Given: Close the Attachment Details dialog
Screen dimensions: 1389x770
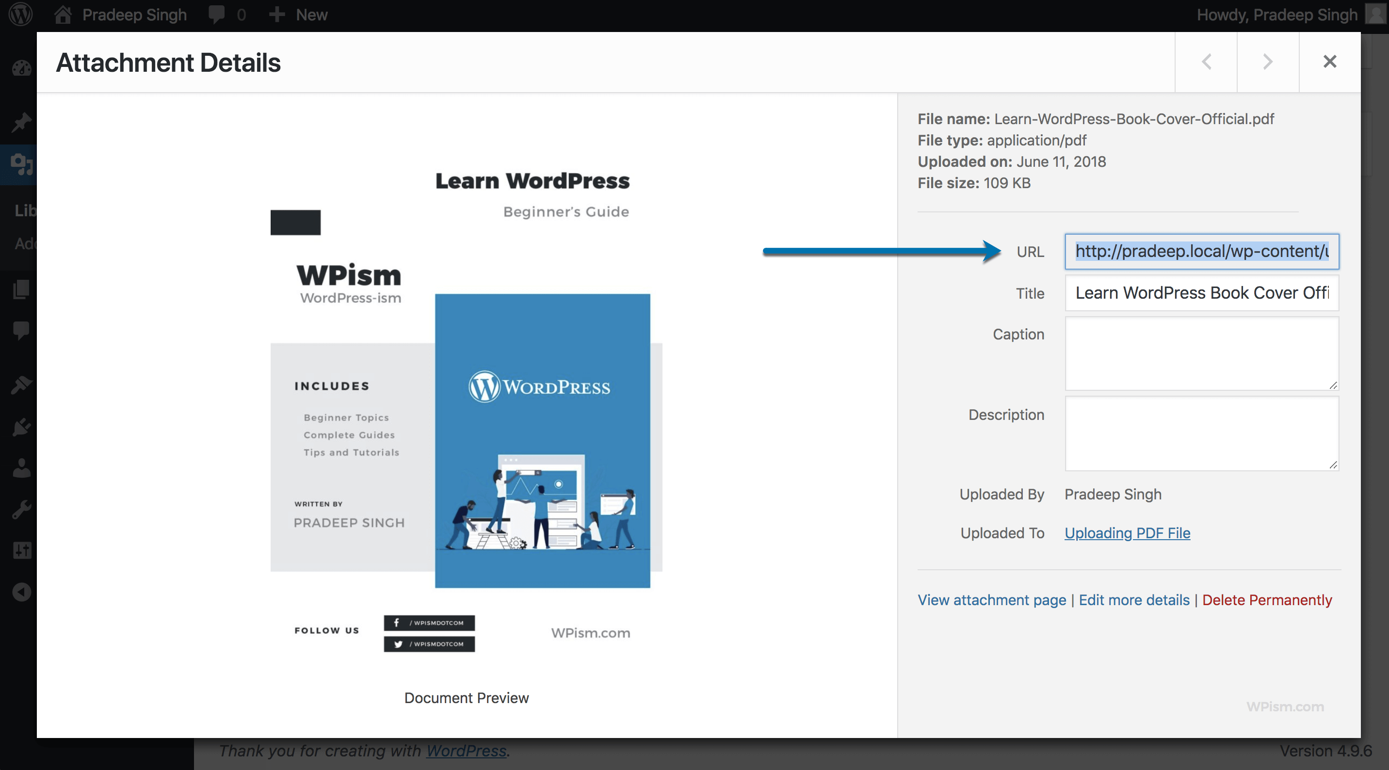Looking at the screenshot, I should pyautogui.click(x=1330, y=62).
